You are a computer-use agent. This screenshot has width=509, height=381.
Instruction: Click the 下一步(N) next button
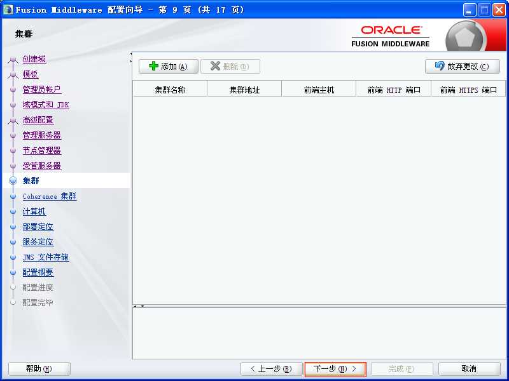click(335, 369)
